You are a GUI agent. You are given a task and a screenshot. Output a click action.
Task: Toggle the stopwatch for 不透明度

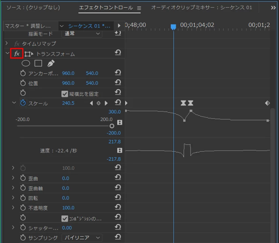(x=23, y=207)
